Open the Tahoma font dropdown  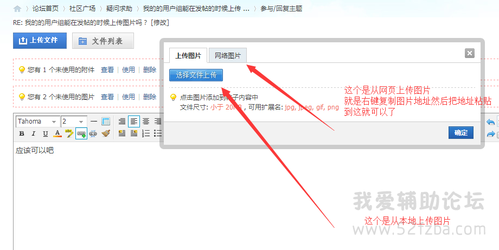[37, 121]
